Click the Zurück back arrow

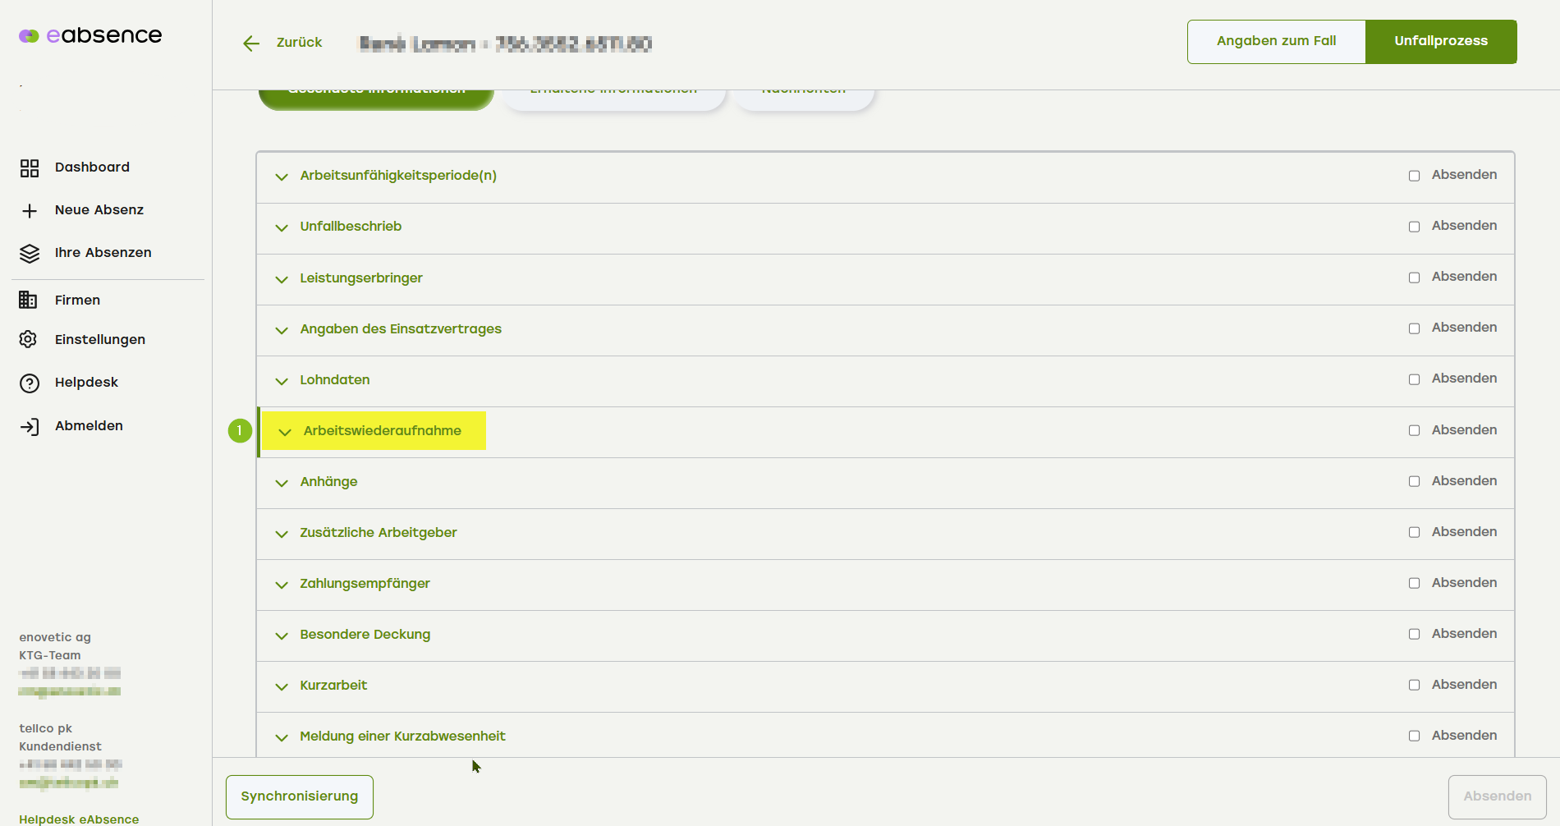point(251,44)
